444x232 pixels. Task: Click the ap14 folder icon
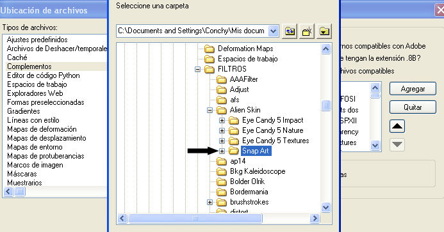[222, 161]
